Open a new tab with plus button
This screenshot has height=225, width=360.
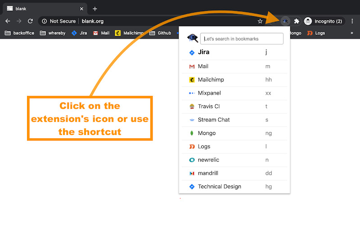(x=95, y=9)
